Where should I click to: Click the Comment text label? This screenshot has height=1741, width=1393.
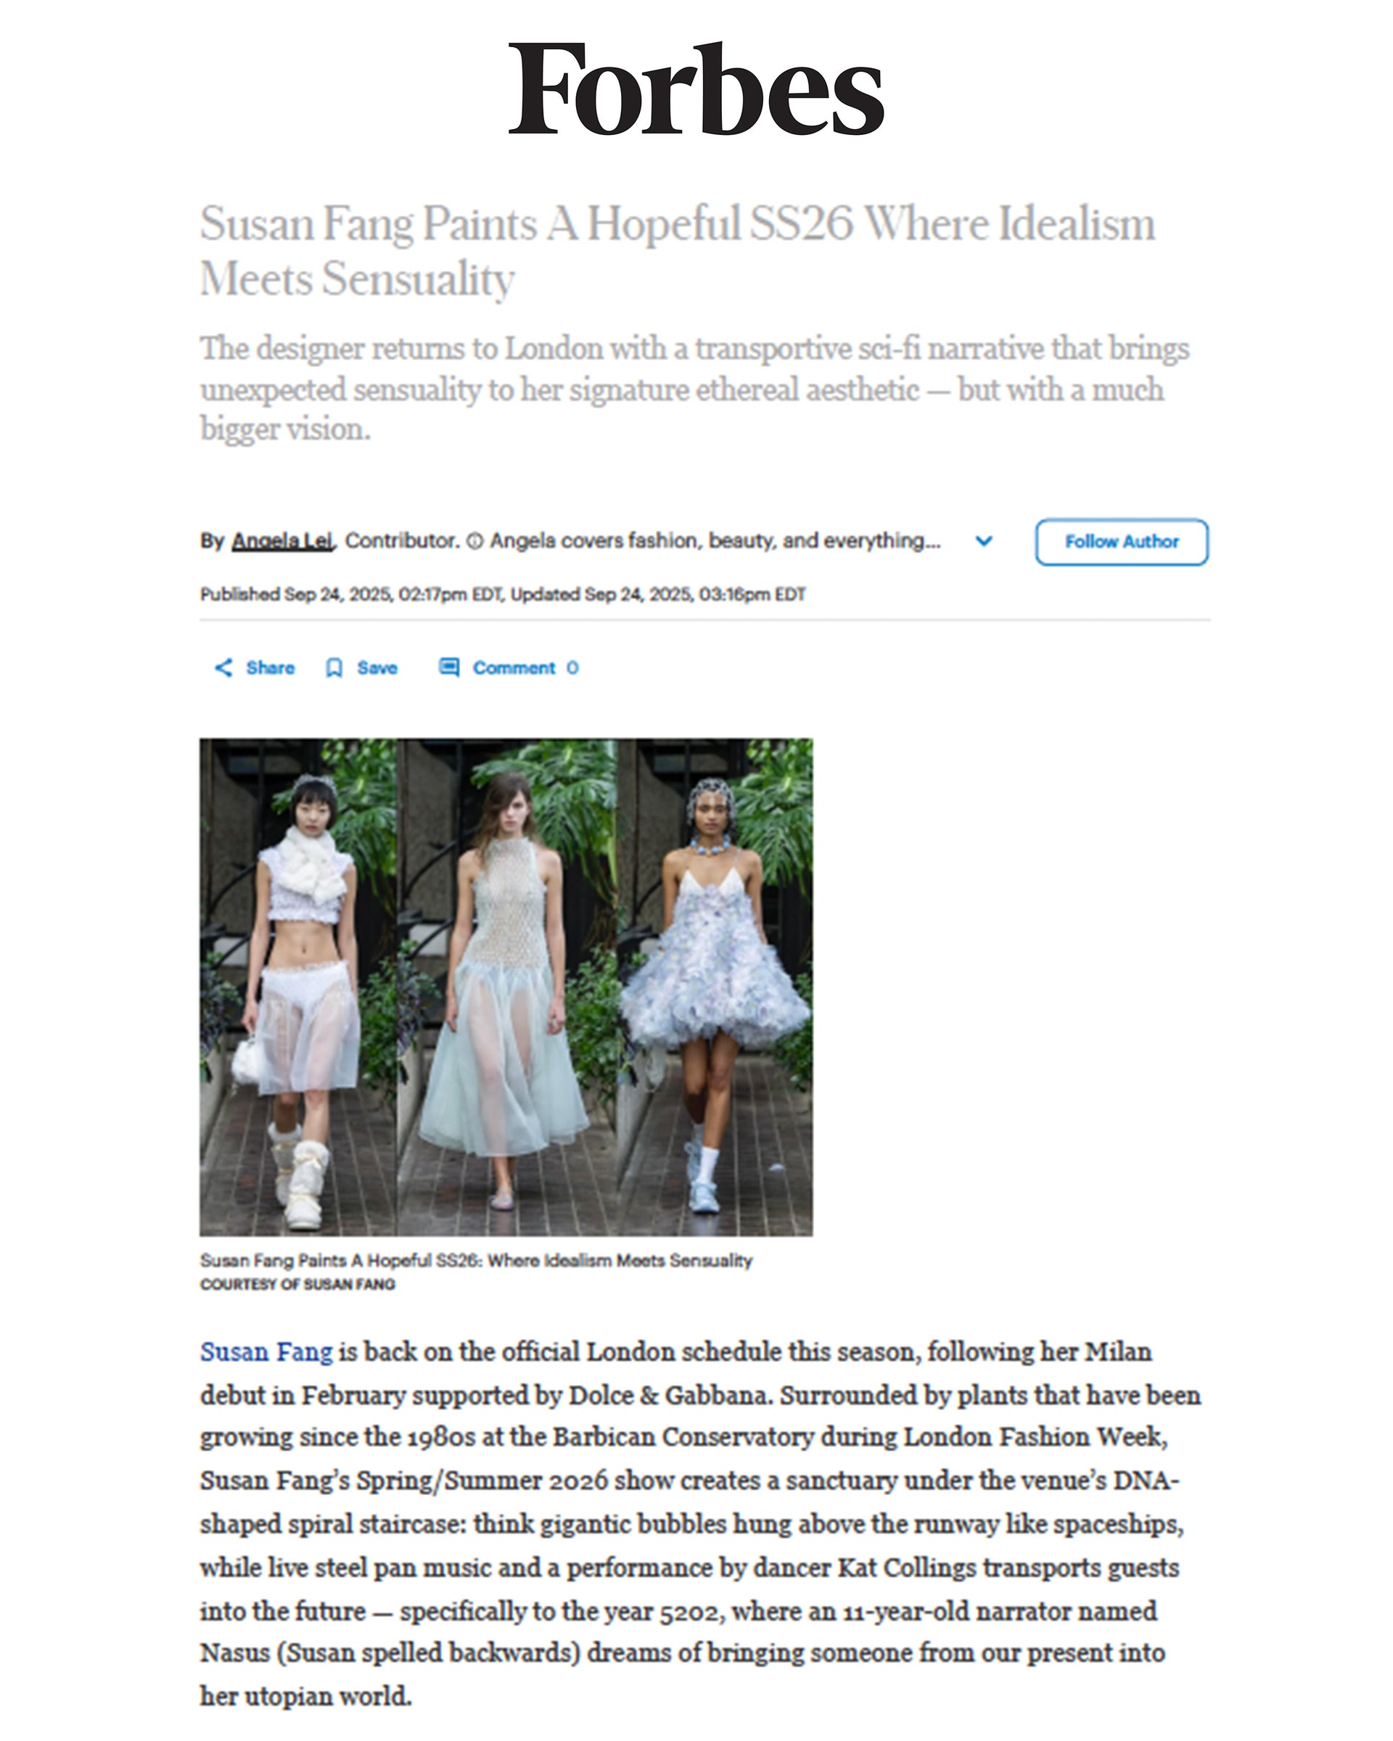click(x=514, y=668)
